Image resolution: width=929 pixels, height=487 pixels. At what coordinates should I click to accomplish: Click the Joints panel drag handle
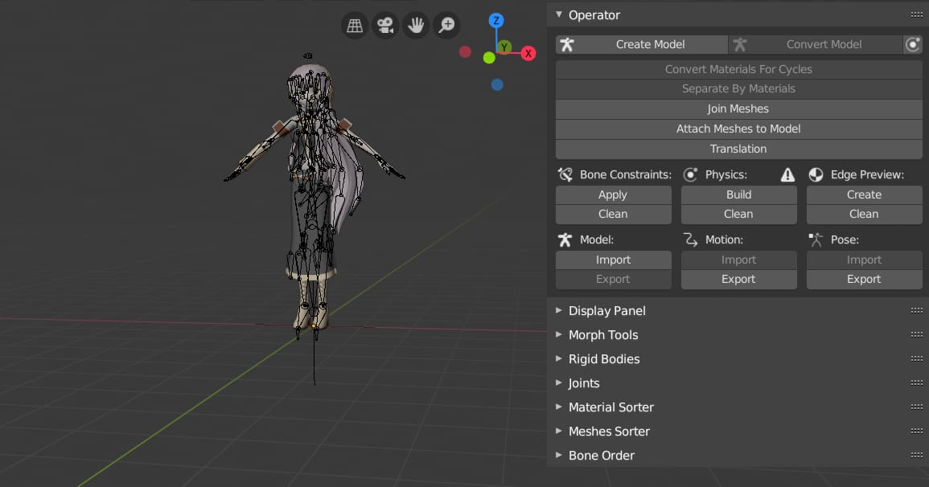click(916, 383)
